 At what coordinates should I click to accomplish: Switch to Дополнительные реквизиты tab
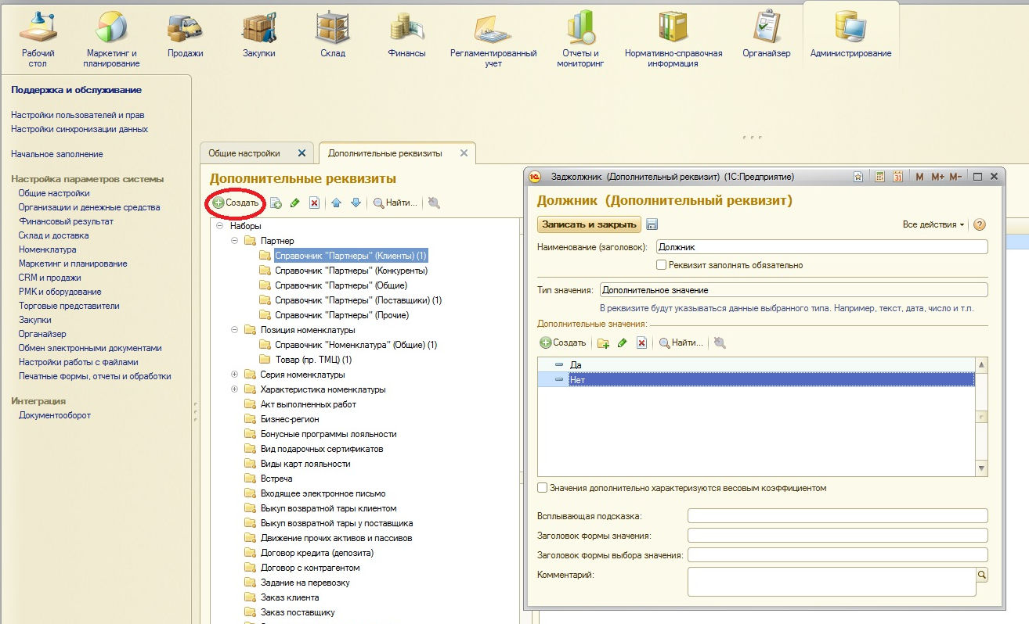(x=385, y=153)
